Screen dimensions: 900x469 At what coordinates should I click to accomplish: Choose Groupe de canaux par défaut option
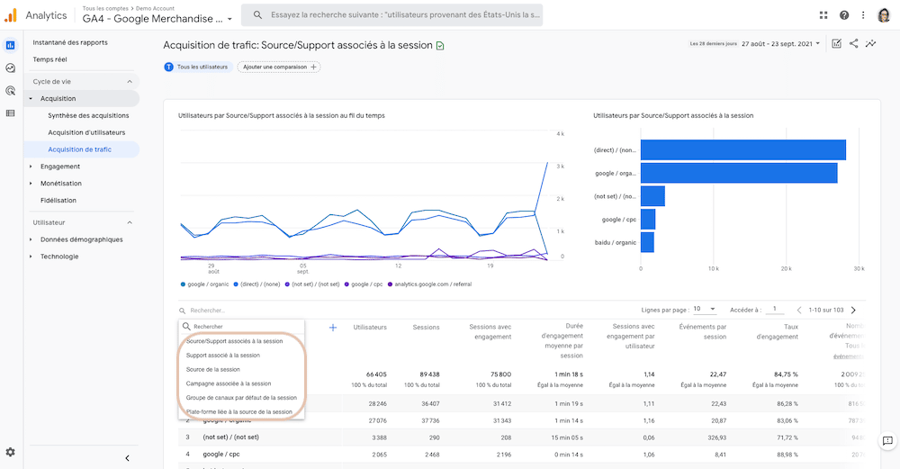pos(241,398)
